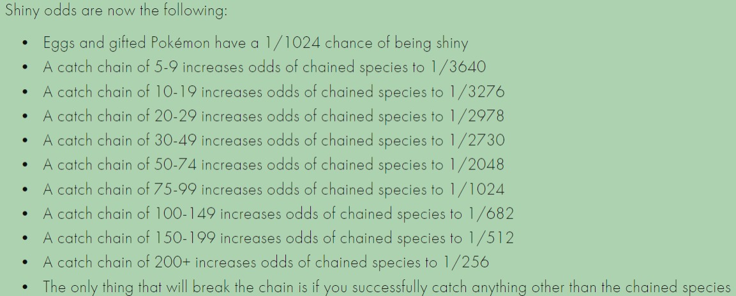Click the odds value 1/3640
This screenshot has width=736, height=296.
click(467, 67)
